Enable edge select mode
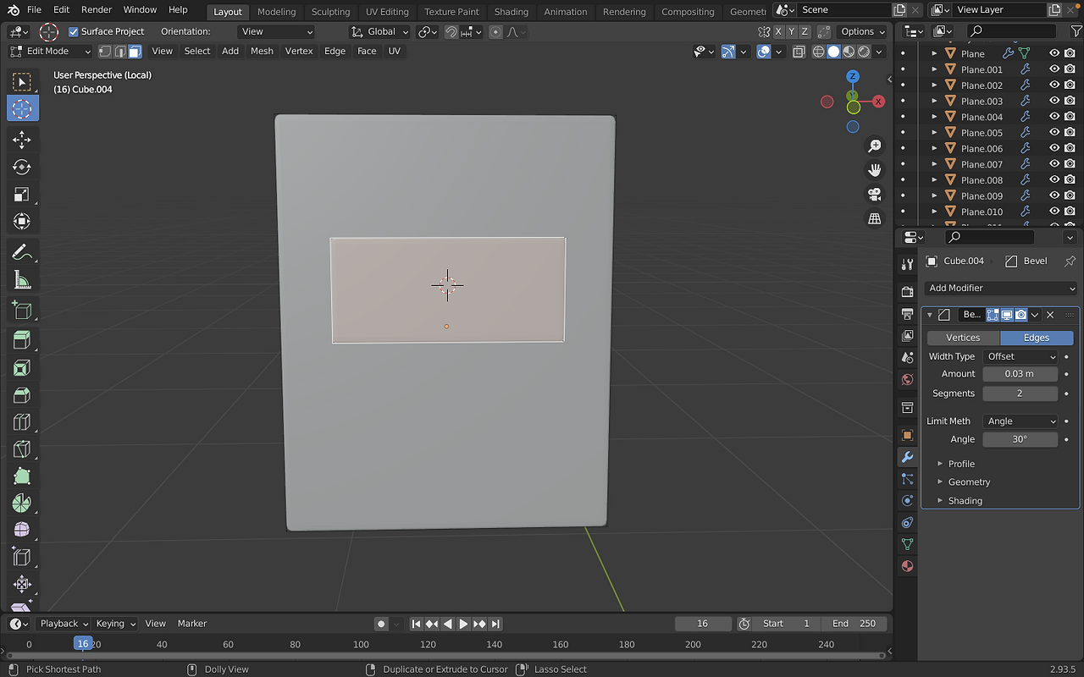1084x677 pixels. pos(120,51)
